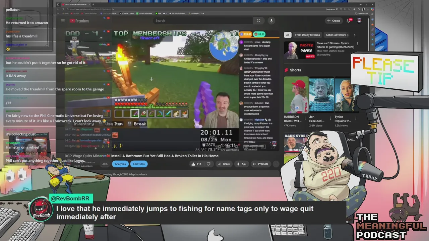Open the more actions ellipsis under the video
Screen dimensions: 429x241
click(x=276, y=164)
